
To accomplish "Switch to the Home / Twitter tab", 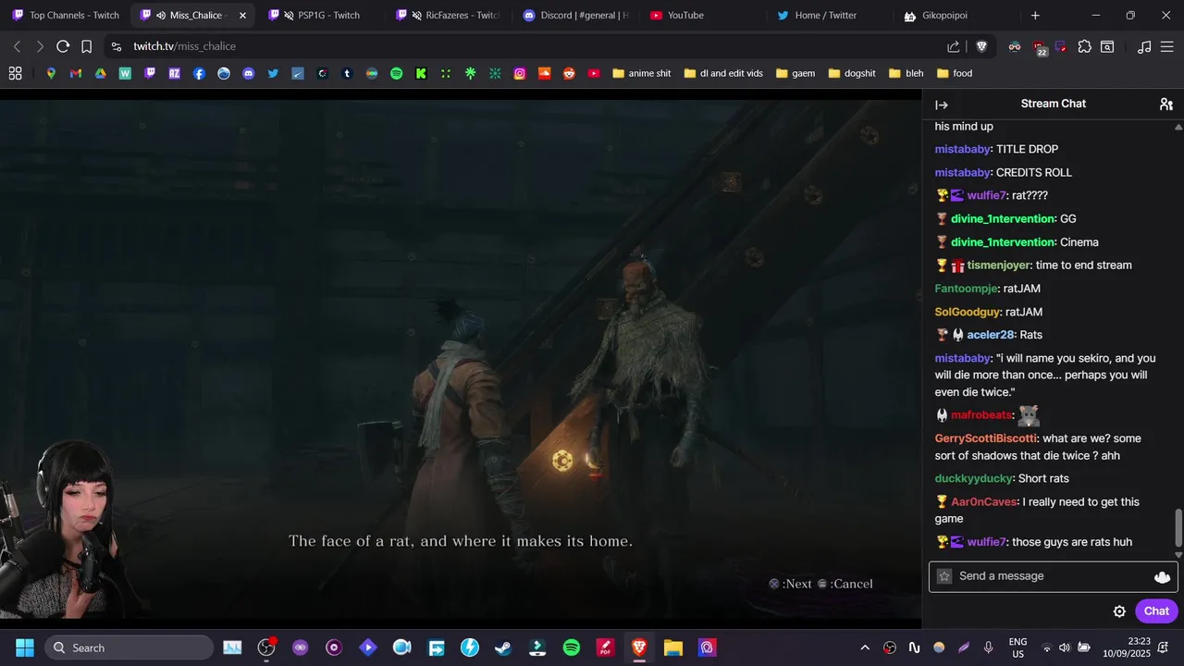I will point(830,15).
